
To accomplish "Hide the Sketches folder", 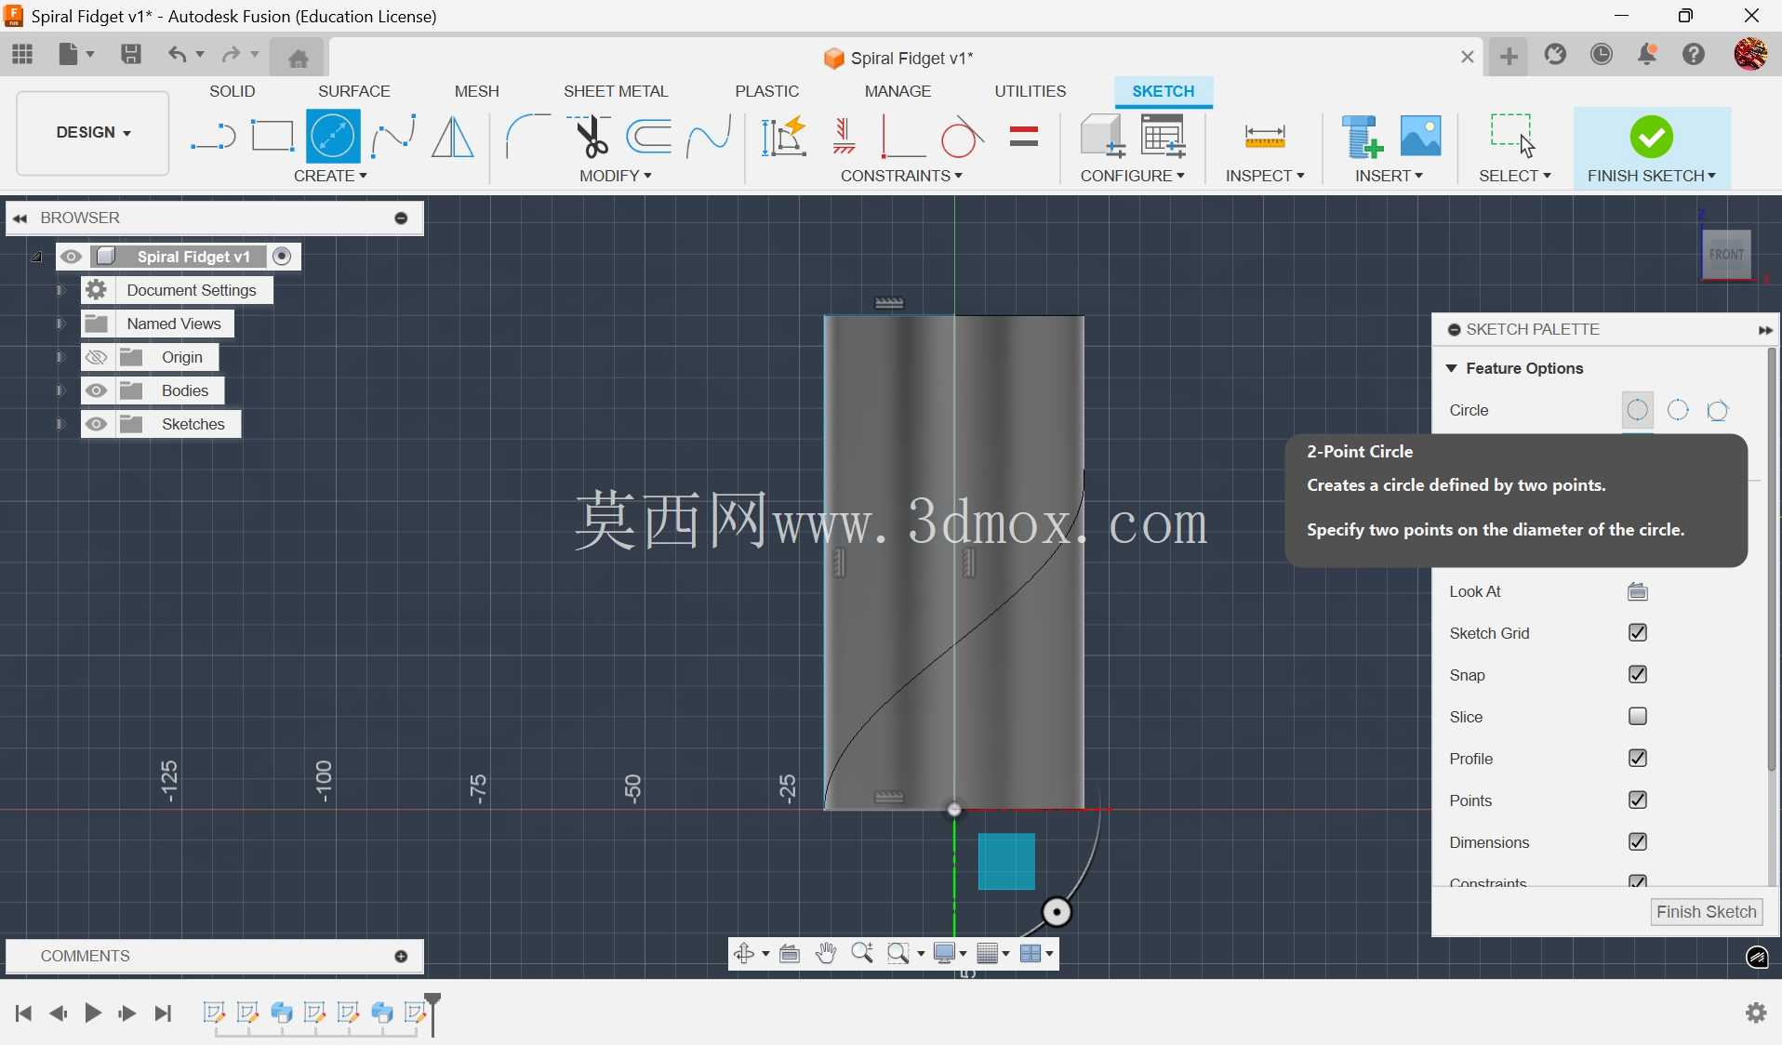I will pyautogui.click(x=97, y=424).
